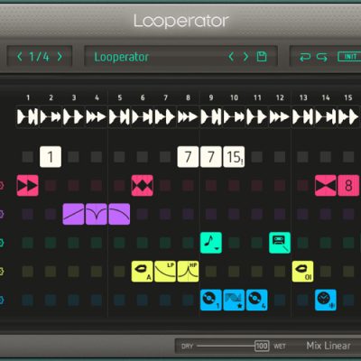Select the blue vinyl cell labeled 1 at step 9
This screenshot has width=361, height=361.
pyautogui.click(x=211, y=300)
